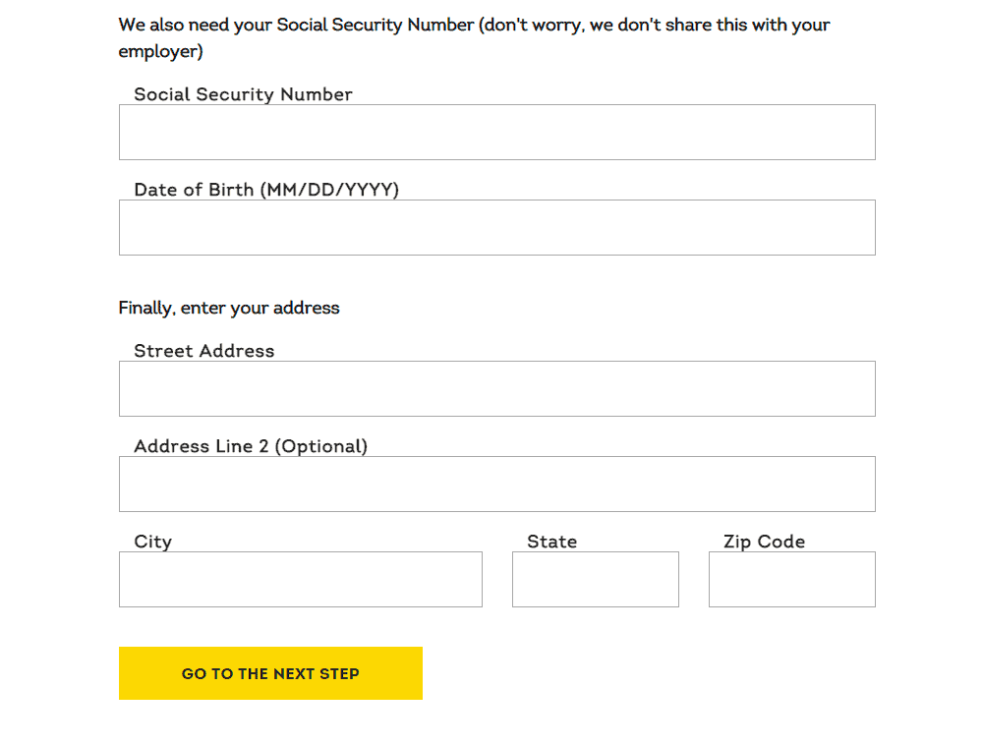Select the Address Line 2 optional field
The width and height of the screenshot is (982, 745).
[496, 484]
